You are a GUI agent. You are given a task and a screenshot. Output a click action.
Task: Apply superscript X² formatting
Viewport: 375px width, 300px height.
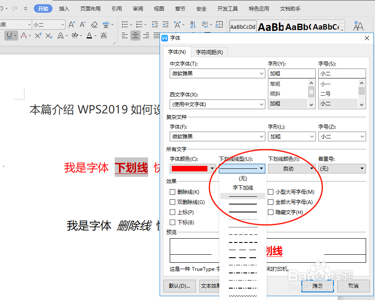(x=38, y=36)
